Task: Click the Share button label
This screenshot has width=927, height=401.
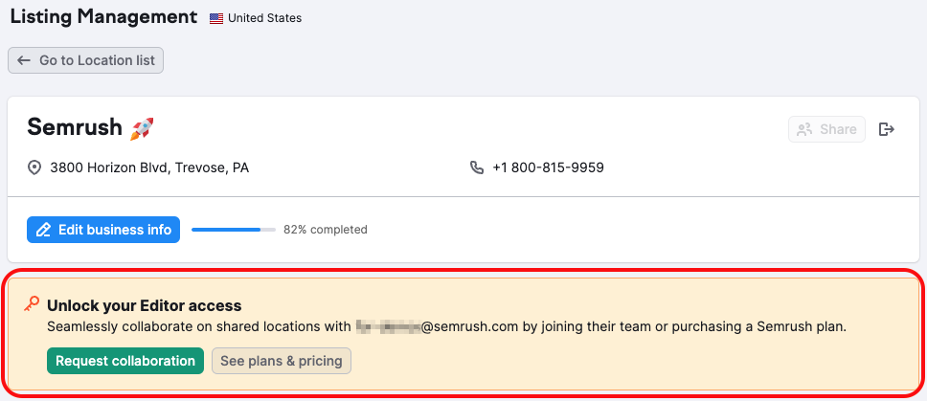Action: pyautogui.click(x=838, y=129)
